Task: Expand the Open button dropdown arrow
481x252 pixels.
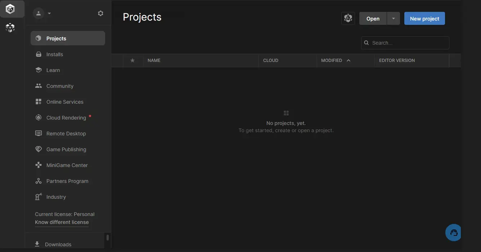Action: tap(394, 18)
